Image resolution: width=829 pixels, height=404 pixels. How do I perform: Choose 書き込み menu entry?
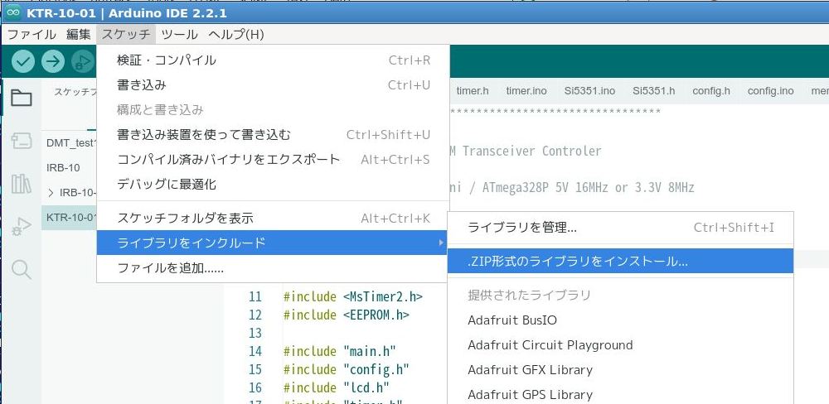click(x=273, y=85)
